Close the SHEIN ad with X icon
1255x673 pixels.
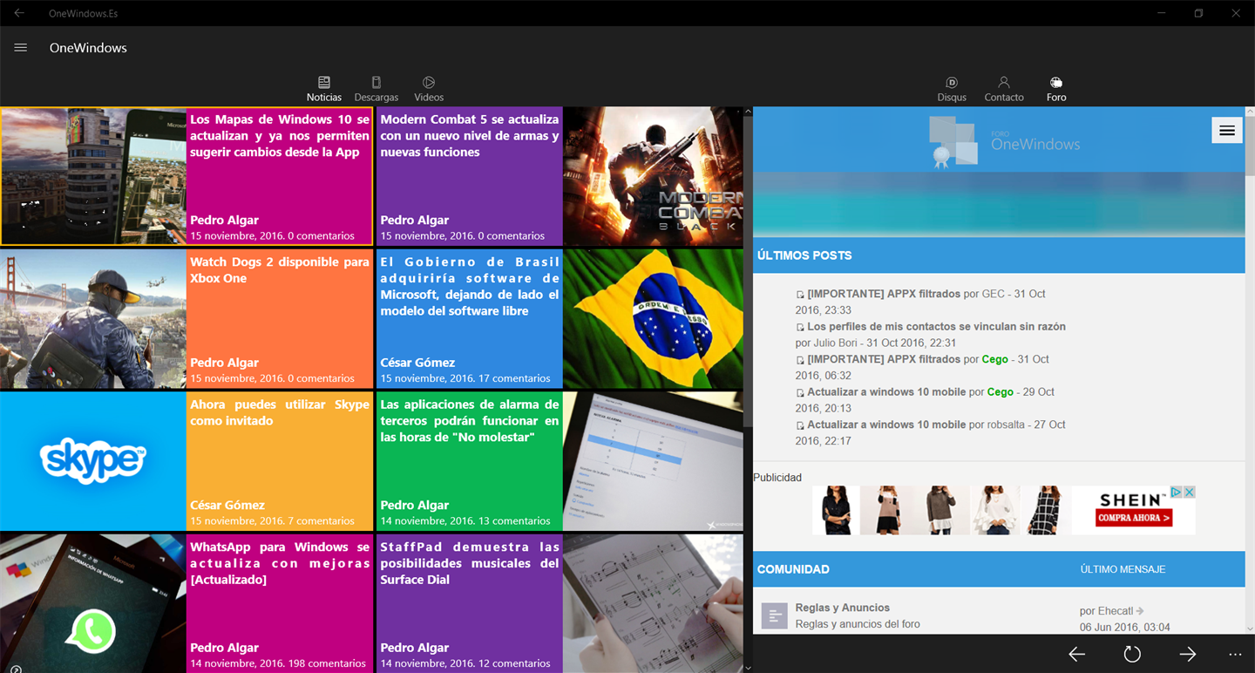pos(1189,493)
